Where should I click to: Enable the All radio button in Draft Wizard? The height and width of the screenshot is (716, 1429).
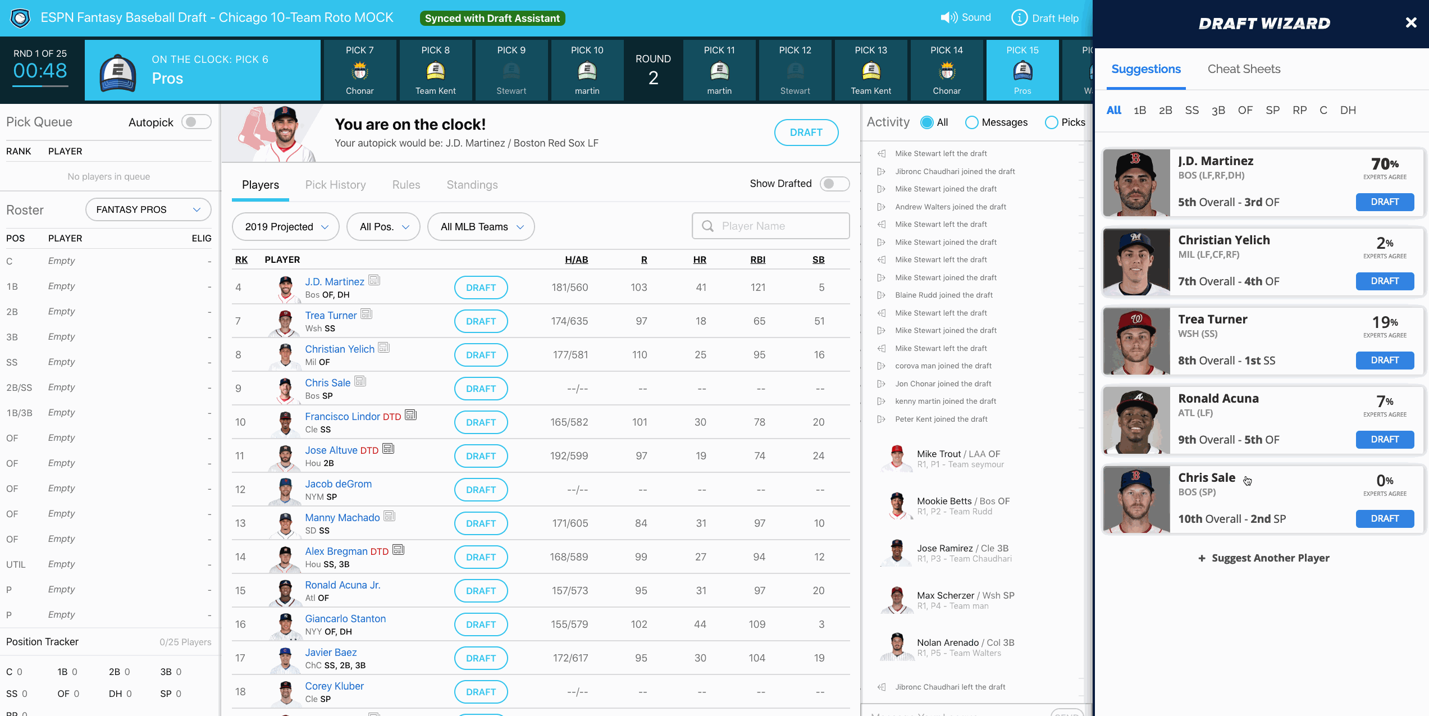coord(1112,109)
